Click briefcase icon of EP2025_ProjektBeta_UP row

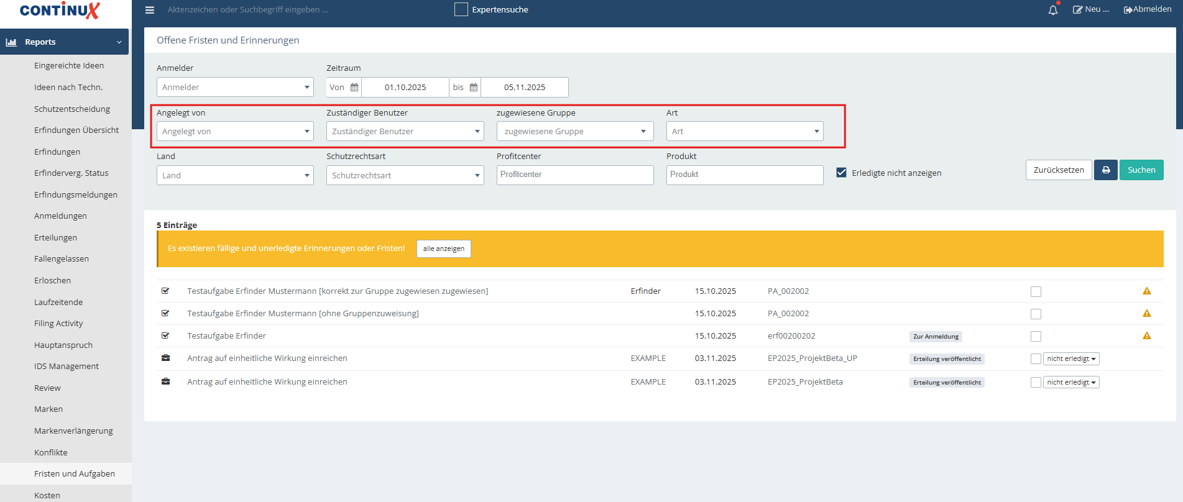click(x=165, y=358)
